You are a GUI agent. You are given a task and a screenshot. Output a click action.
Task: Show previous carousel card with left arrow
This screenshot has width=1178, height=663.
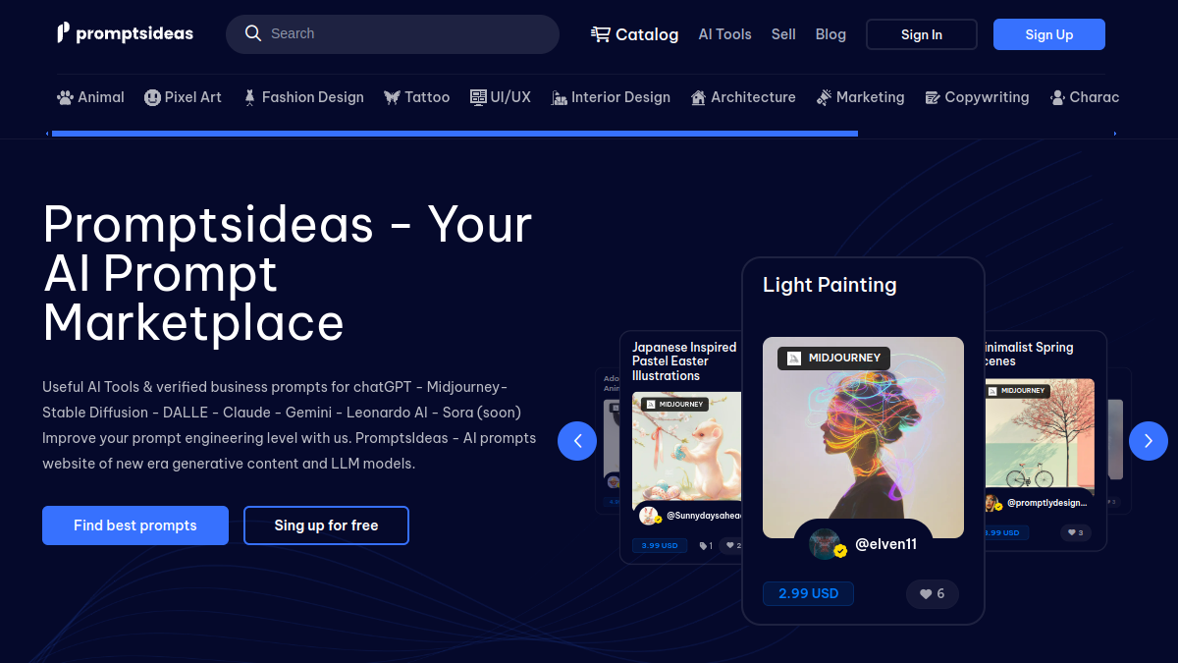pos(577,441)
